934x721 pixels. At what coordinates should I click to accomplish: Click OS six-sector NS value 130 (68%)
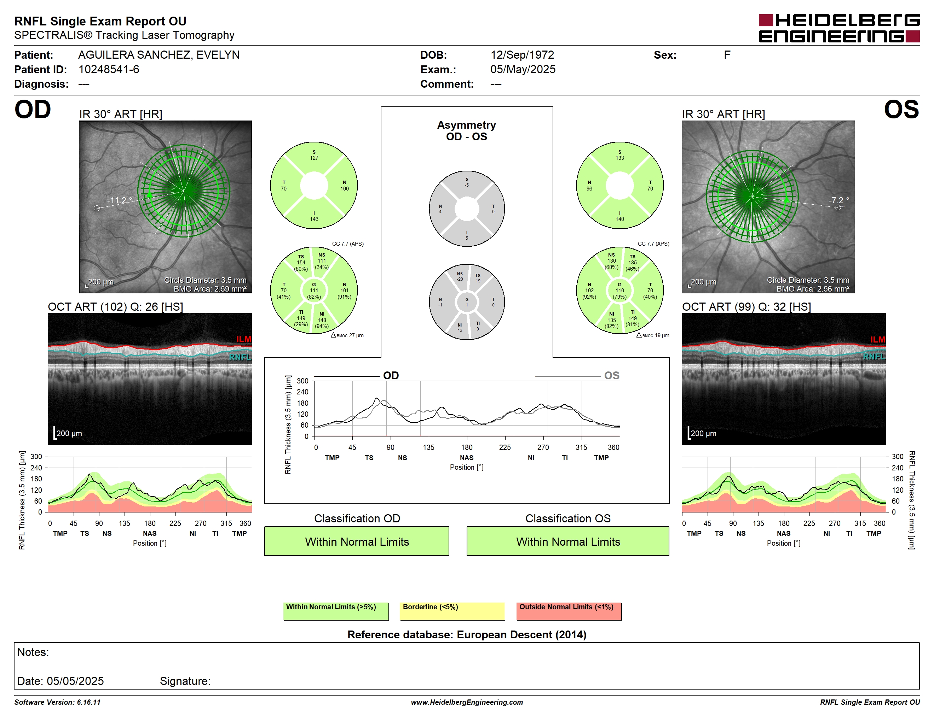[612, 264]
